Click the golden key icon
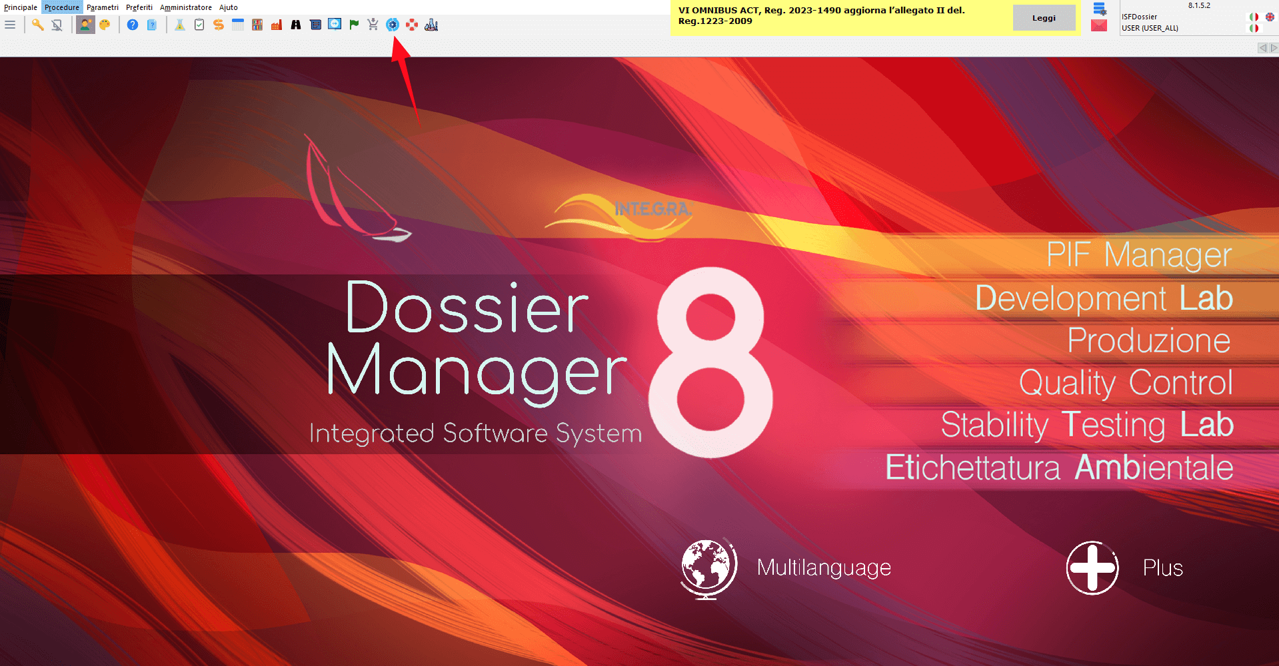Image resolution: width=1279 pixels, height=666 pixels. [x=38, y=25]
